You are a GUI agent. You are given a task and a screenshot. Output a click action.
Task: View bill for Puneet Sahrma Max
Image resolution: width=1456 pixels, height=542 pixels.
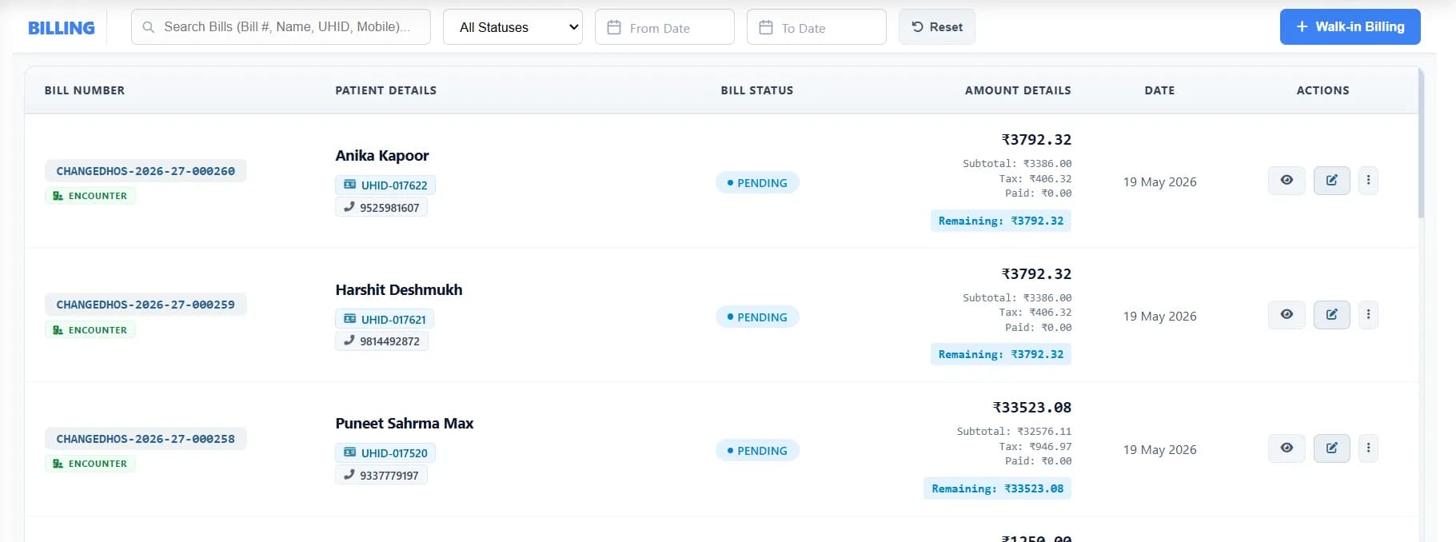pos(1286,448)
